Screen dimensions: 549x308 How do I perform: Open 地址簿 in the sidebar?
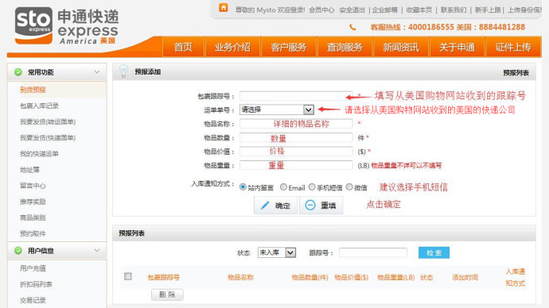(x=29, y=170)
